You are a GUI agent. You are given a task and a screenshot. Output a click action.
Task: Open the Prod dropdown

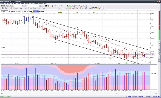click(57, 6)
